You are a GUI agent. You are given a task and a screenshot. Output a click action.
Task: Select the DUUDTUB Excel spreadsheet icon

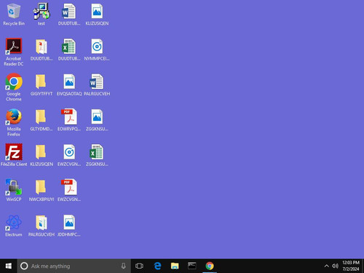[69, 50]
